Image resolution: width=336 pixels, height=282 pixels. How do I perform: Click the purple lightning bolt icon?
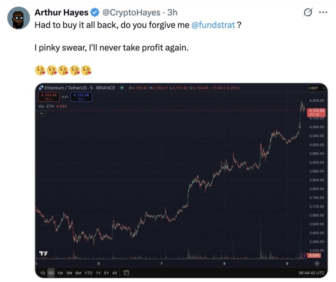[x=304, y=255]
